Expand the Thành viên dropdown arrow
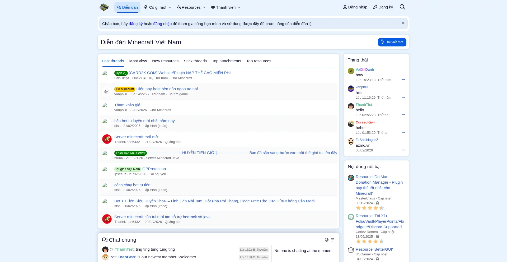Image resolution: width=507 pixels, height=262 pixels. (x=239, y=7)
